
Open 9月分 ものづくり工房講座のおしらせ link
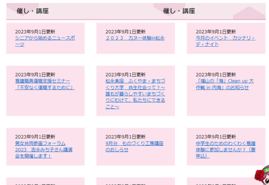[x=134, y=147]
